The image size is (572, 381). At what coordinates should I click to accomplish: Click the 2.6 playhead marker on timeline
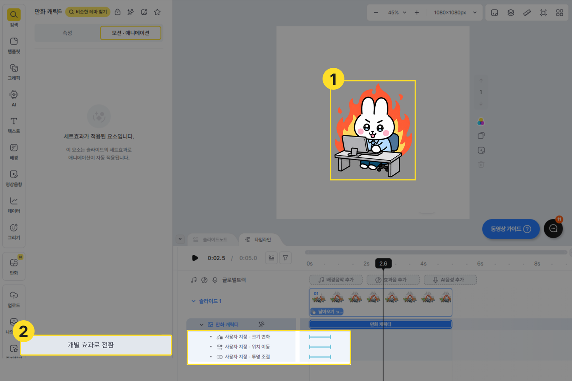383,264
